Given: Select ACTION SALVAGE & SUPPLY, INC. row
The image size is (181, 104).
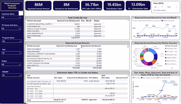Looking at the screenshot, I should point(77,84).
